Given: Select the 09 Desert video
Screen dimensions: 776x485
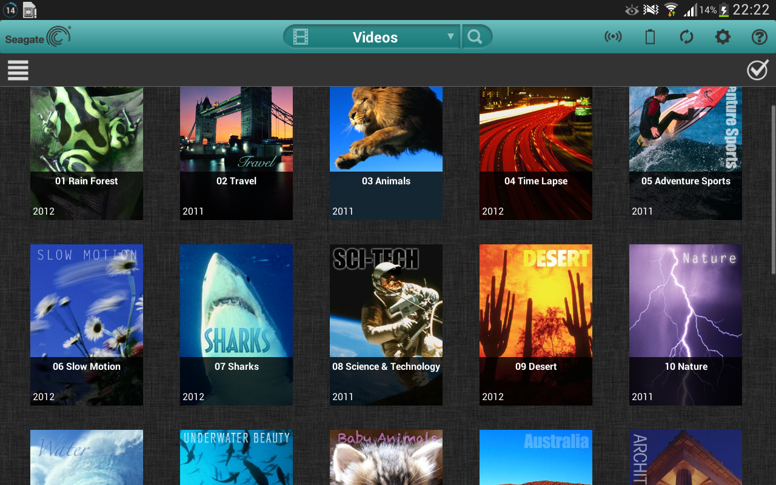Looking at the screenshot, I should [x=536, y=324].
